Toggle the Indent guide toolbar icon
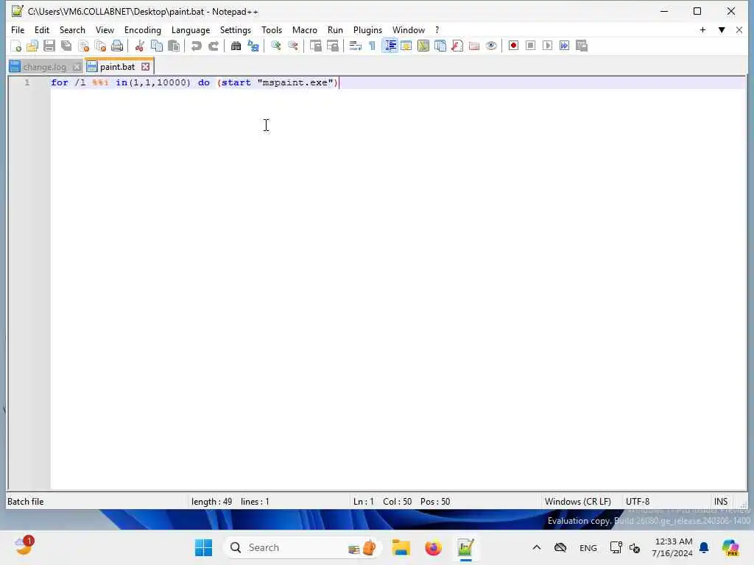 click(x=390, y=46)
